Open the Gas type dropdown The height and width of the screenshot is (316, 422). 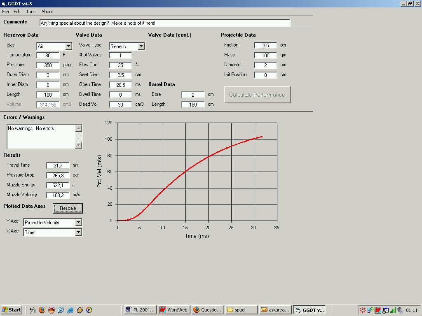click(68, 46)
